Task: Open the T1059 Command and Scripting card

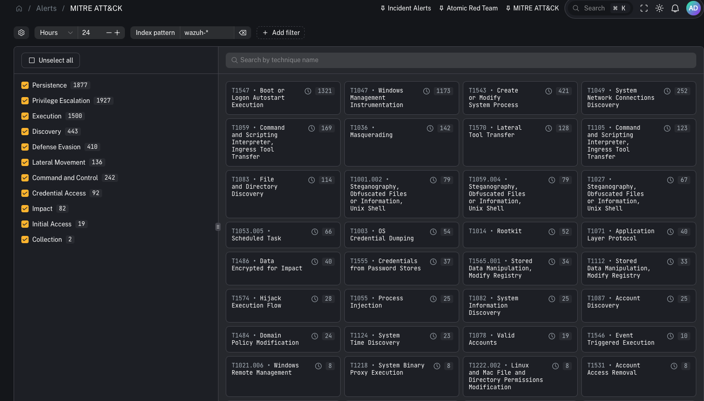Action: point(283,142)
